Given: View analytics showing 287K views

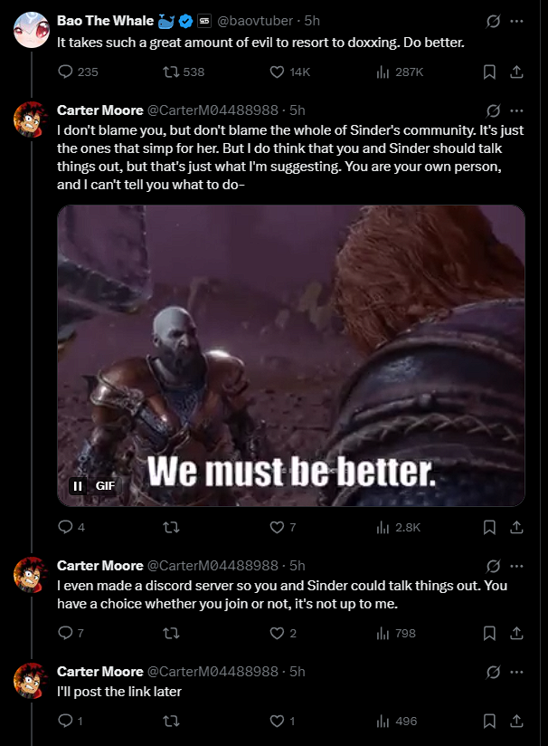Looking at the screenshot, I should [400, 72].
